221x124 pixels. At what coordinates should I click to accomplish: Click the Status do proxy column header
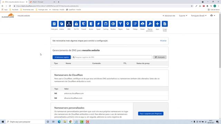tap(143, 63)
